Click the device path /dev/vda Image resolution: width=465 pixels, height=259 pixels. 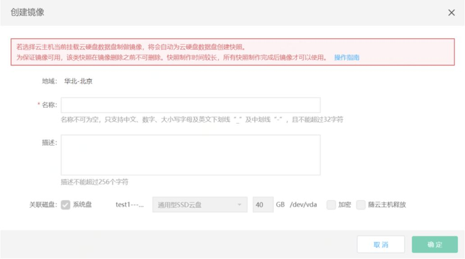303,205
